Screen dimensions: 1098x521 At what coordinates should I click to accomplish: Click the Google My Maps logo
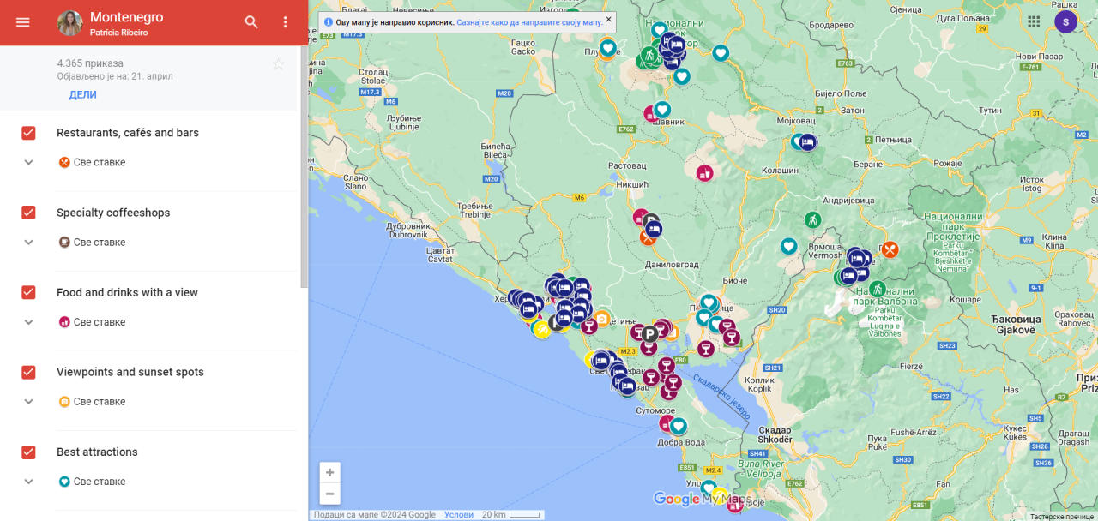pos(702,499)
